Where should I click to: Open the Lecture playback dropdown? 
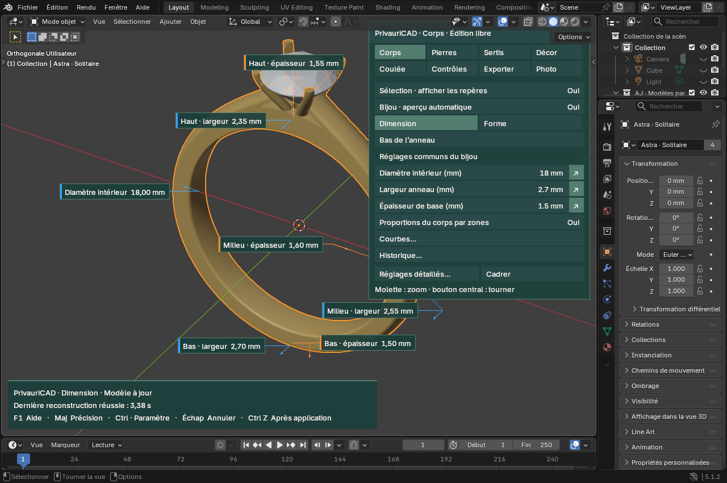(x=106, y=445)
